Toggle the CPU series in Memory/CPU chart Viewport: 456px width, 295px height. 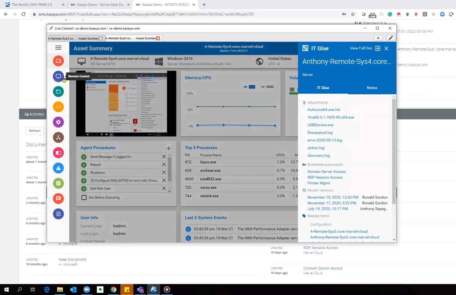tap(249, 87)
